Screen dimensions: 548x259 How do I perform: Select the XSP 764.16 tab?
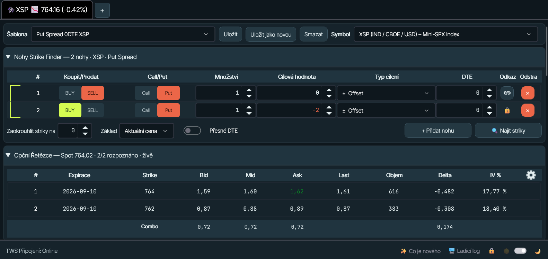[x=47, y=10]
